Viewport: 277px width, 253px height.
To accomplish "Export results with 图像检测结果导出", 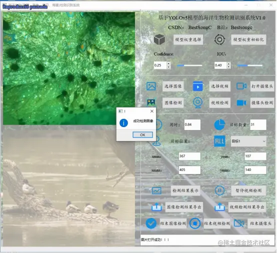I will coord(184,207).
